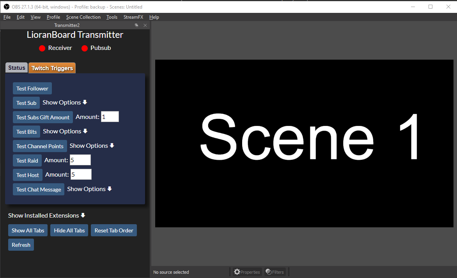Open the Scene Collection menu
The image size is (457, 278).
(x=83, y=17)
